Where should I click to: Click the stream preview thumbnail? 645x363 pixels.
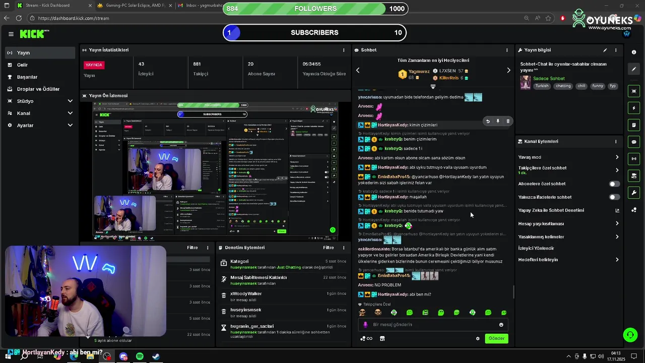point(215,171)
